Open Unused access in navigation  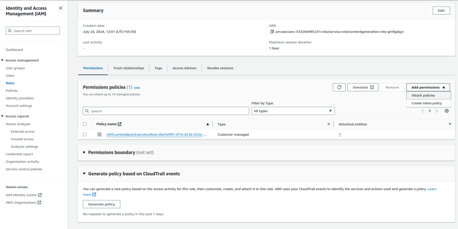pos(22,139)
